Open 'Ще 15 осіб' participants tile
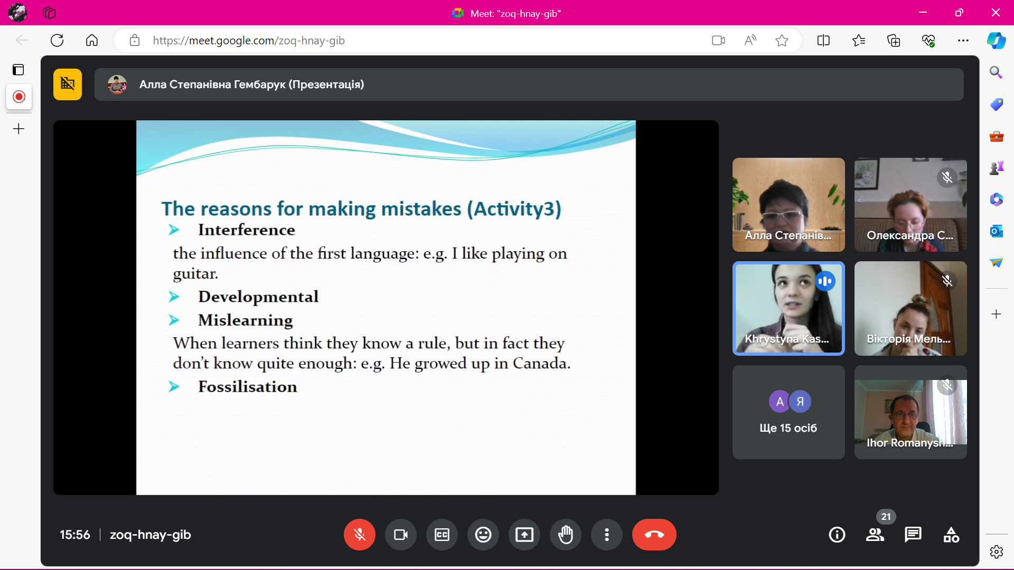The width and height of the screenshot is (1014, 570). (x=788, y=412)
